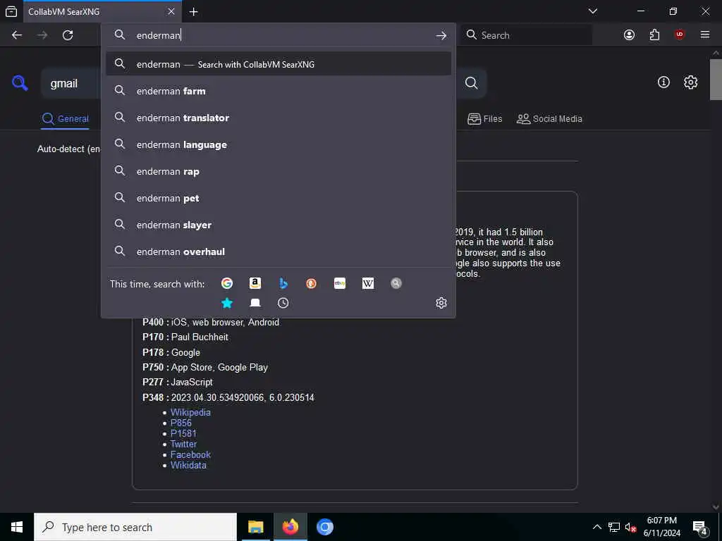Image resolution: width=722 pixels, height=541 pixels.
Task: Open the Twitter link
Action: pos(183,444)
